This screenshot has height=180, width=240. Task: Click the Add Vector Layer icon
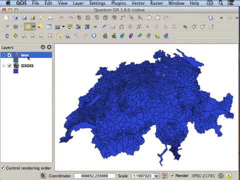[x=105, y=35]
